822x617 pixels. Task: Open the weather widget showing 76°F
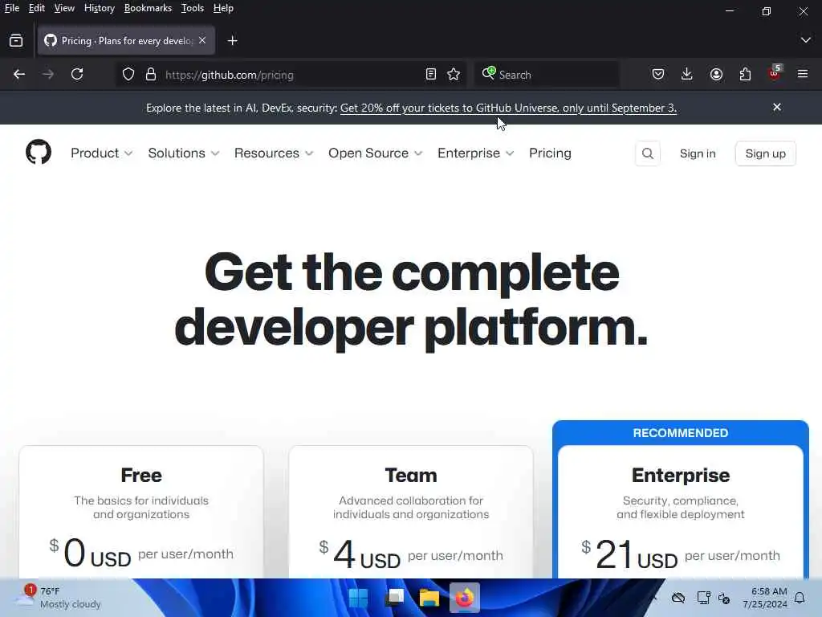[58, 598]
